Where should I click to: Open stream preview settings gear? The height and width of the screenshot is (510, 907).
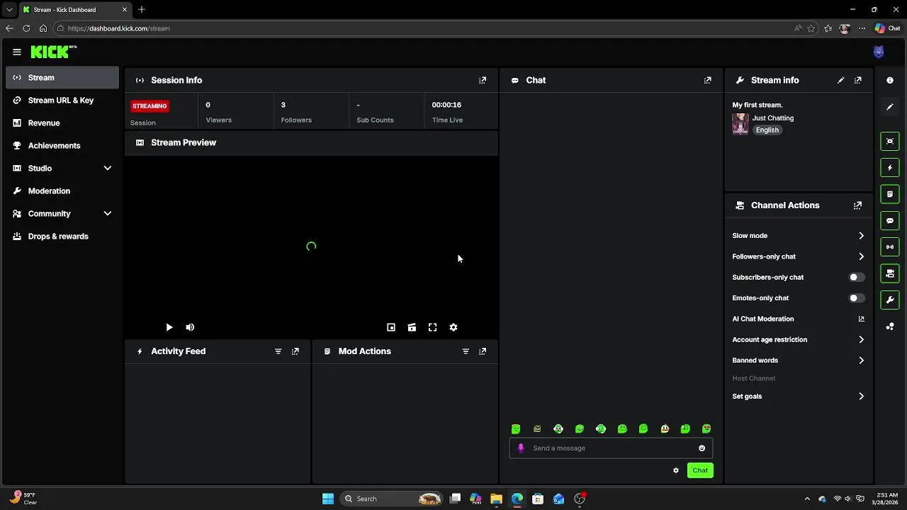(453, 327)
